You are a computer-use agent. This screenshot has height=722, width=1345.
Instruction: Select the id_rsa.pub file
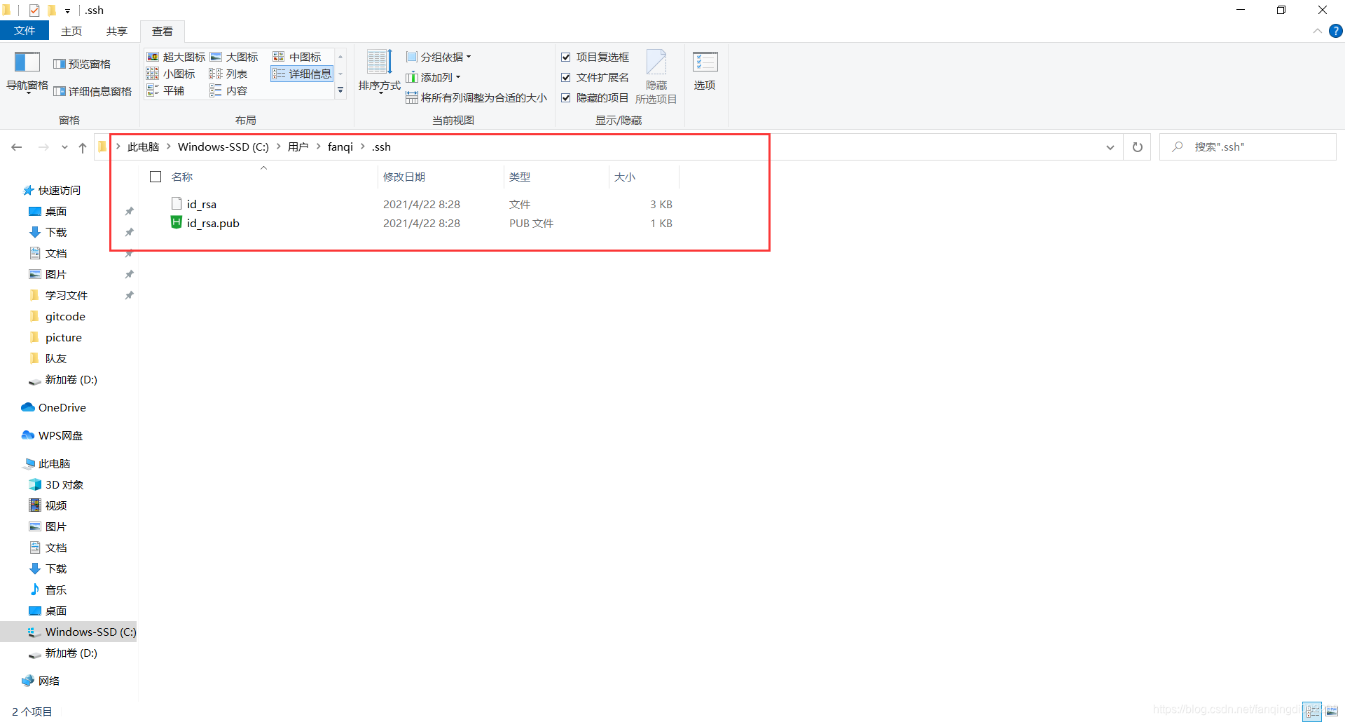click(213, 223)
